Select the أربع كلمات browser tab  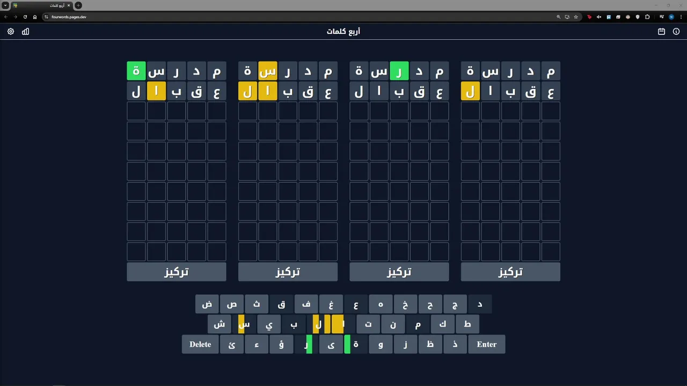pyautogui.click(x=42, y=5)
